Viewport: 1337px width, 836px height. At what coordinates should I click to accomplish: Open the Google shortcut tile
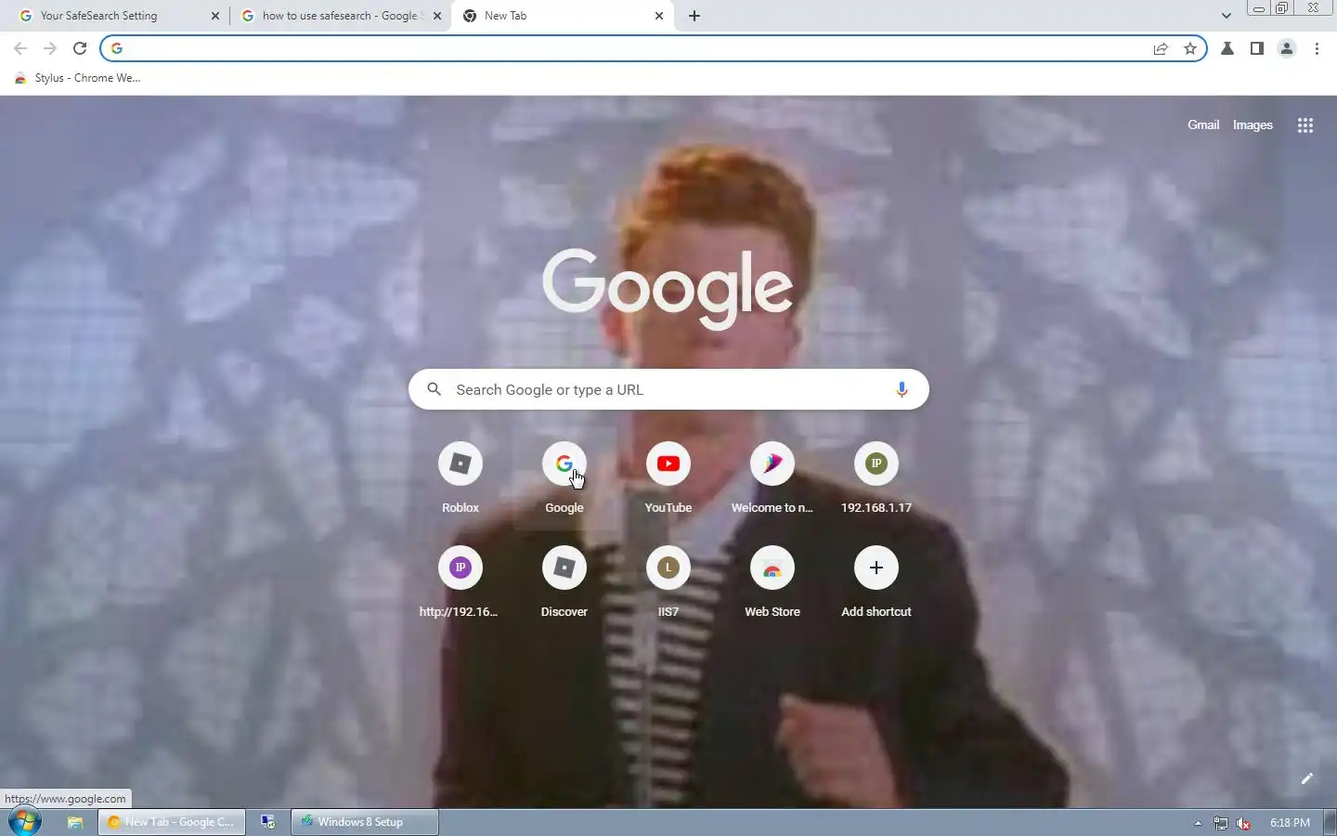[x=565, y=479]
